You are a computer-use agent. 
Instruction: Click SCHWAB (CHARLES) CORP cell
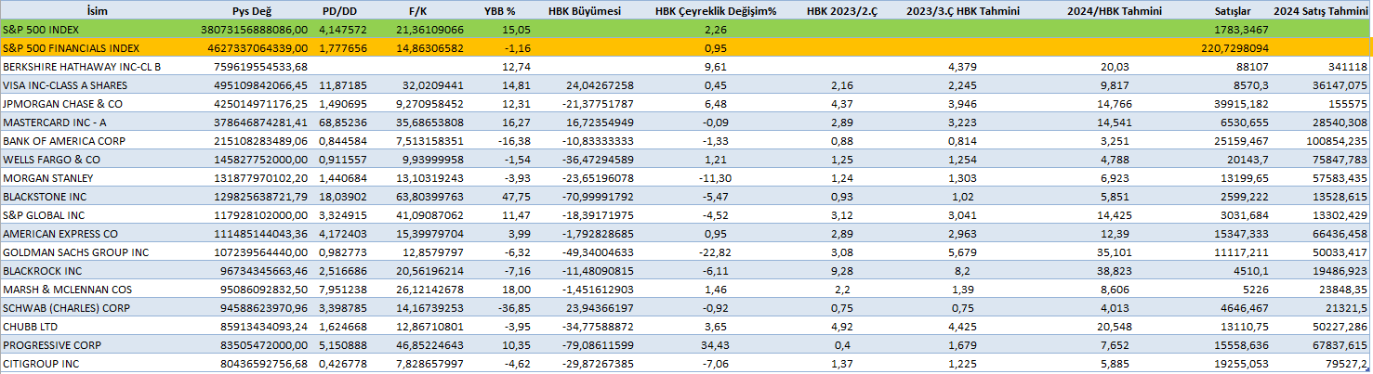[x=67, y=308]
